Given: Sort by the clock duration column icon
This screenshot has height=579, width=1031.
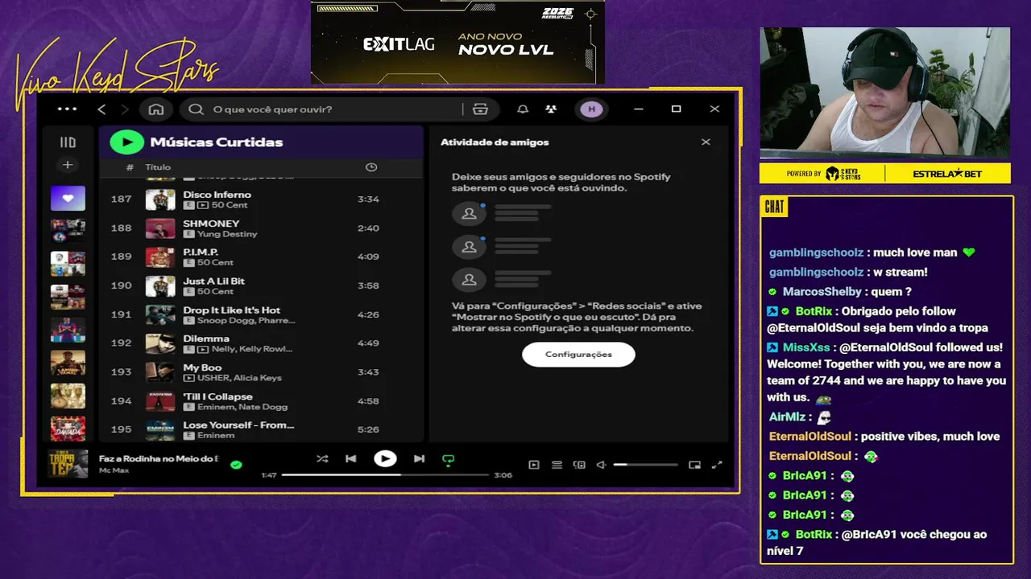Looking at the screenshot, I should [371, 167].
